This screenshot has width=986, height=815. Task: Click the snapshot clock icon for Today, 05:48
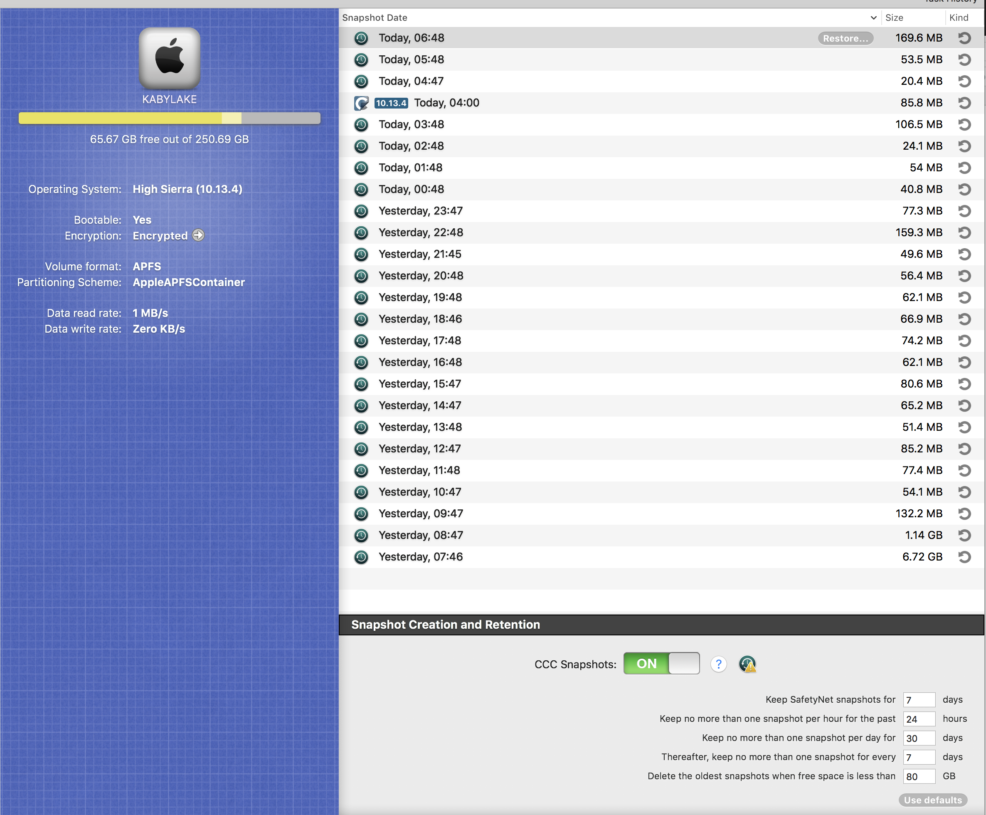(361, 59)
